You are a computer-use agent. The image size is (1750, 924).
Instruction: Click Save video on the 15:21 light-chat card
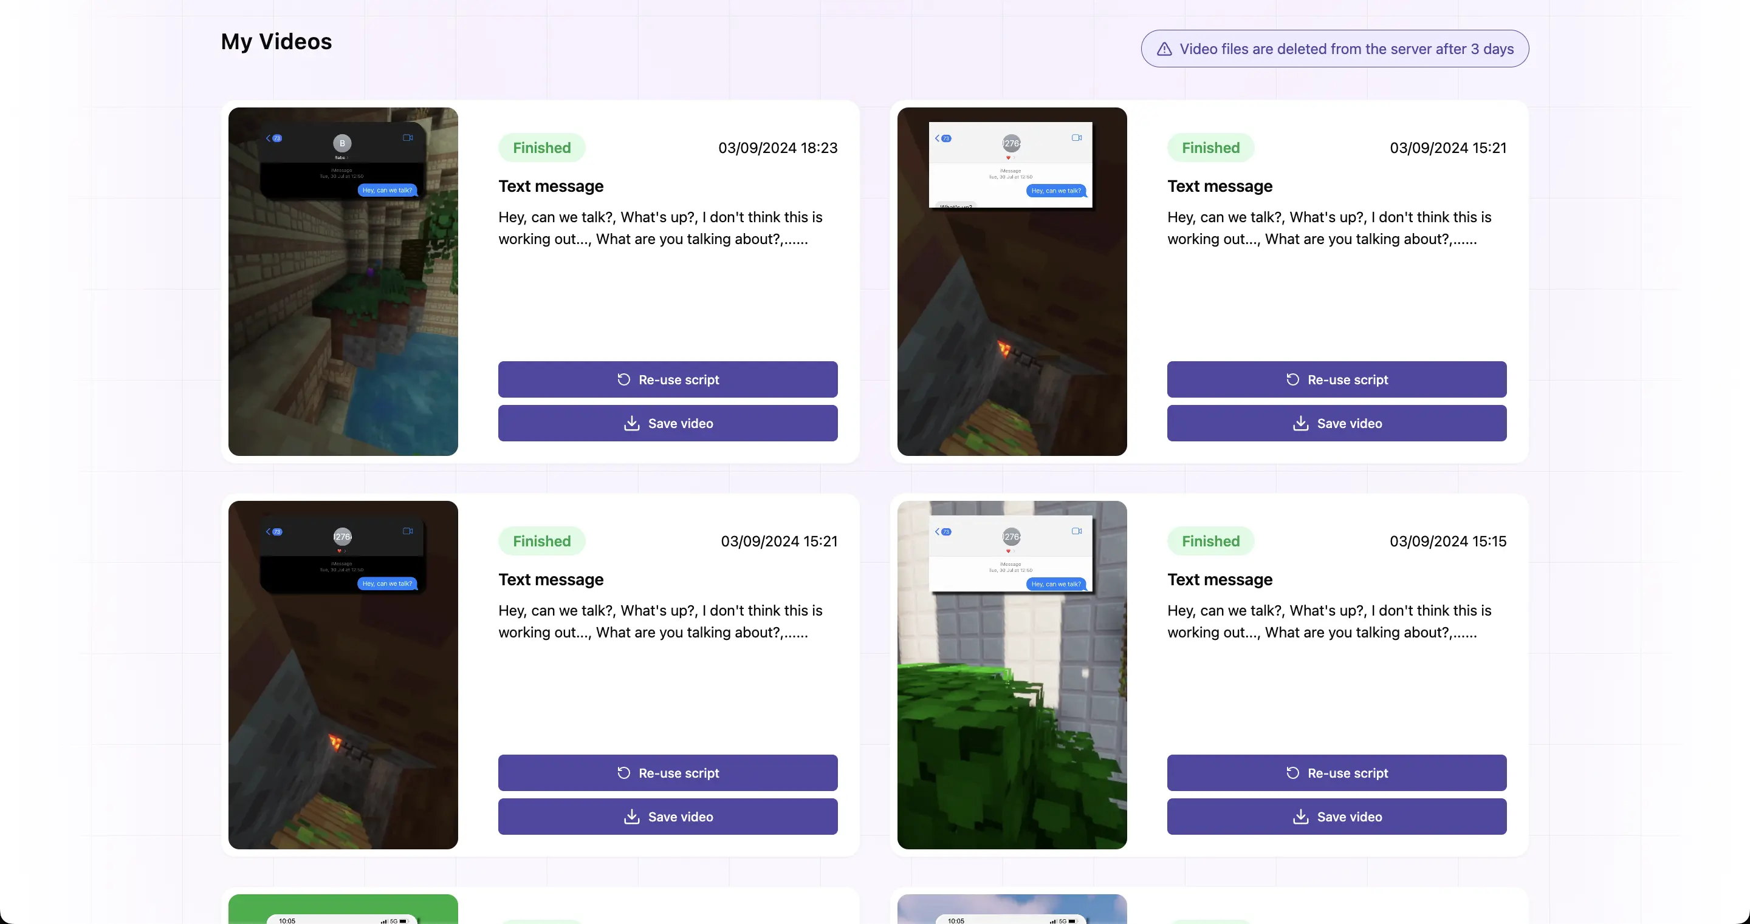tap(1337, 423)
